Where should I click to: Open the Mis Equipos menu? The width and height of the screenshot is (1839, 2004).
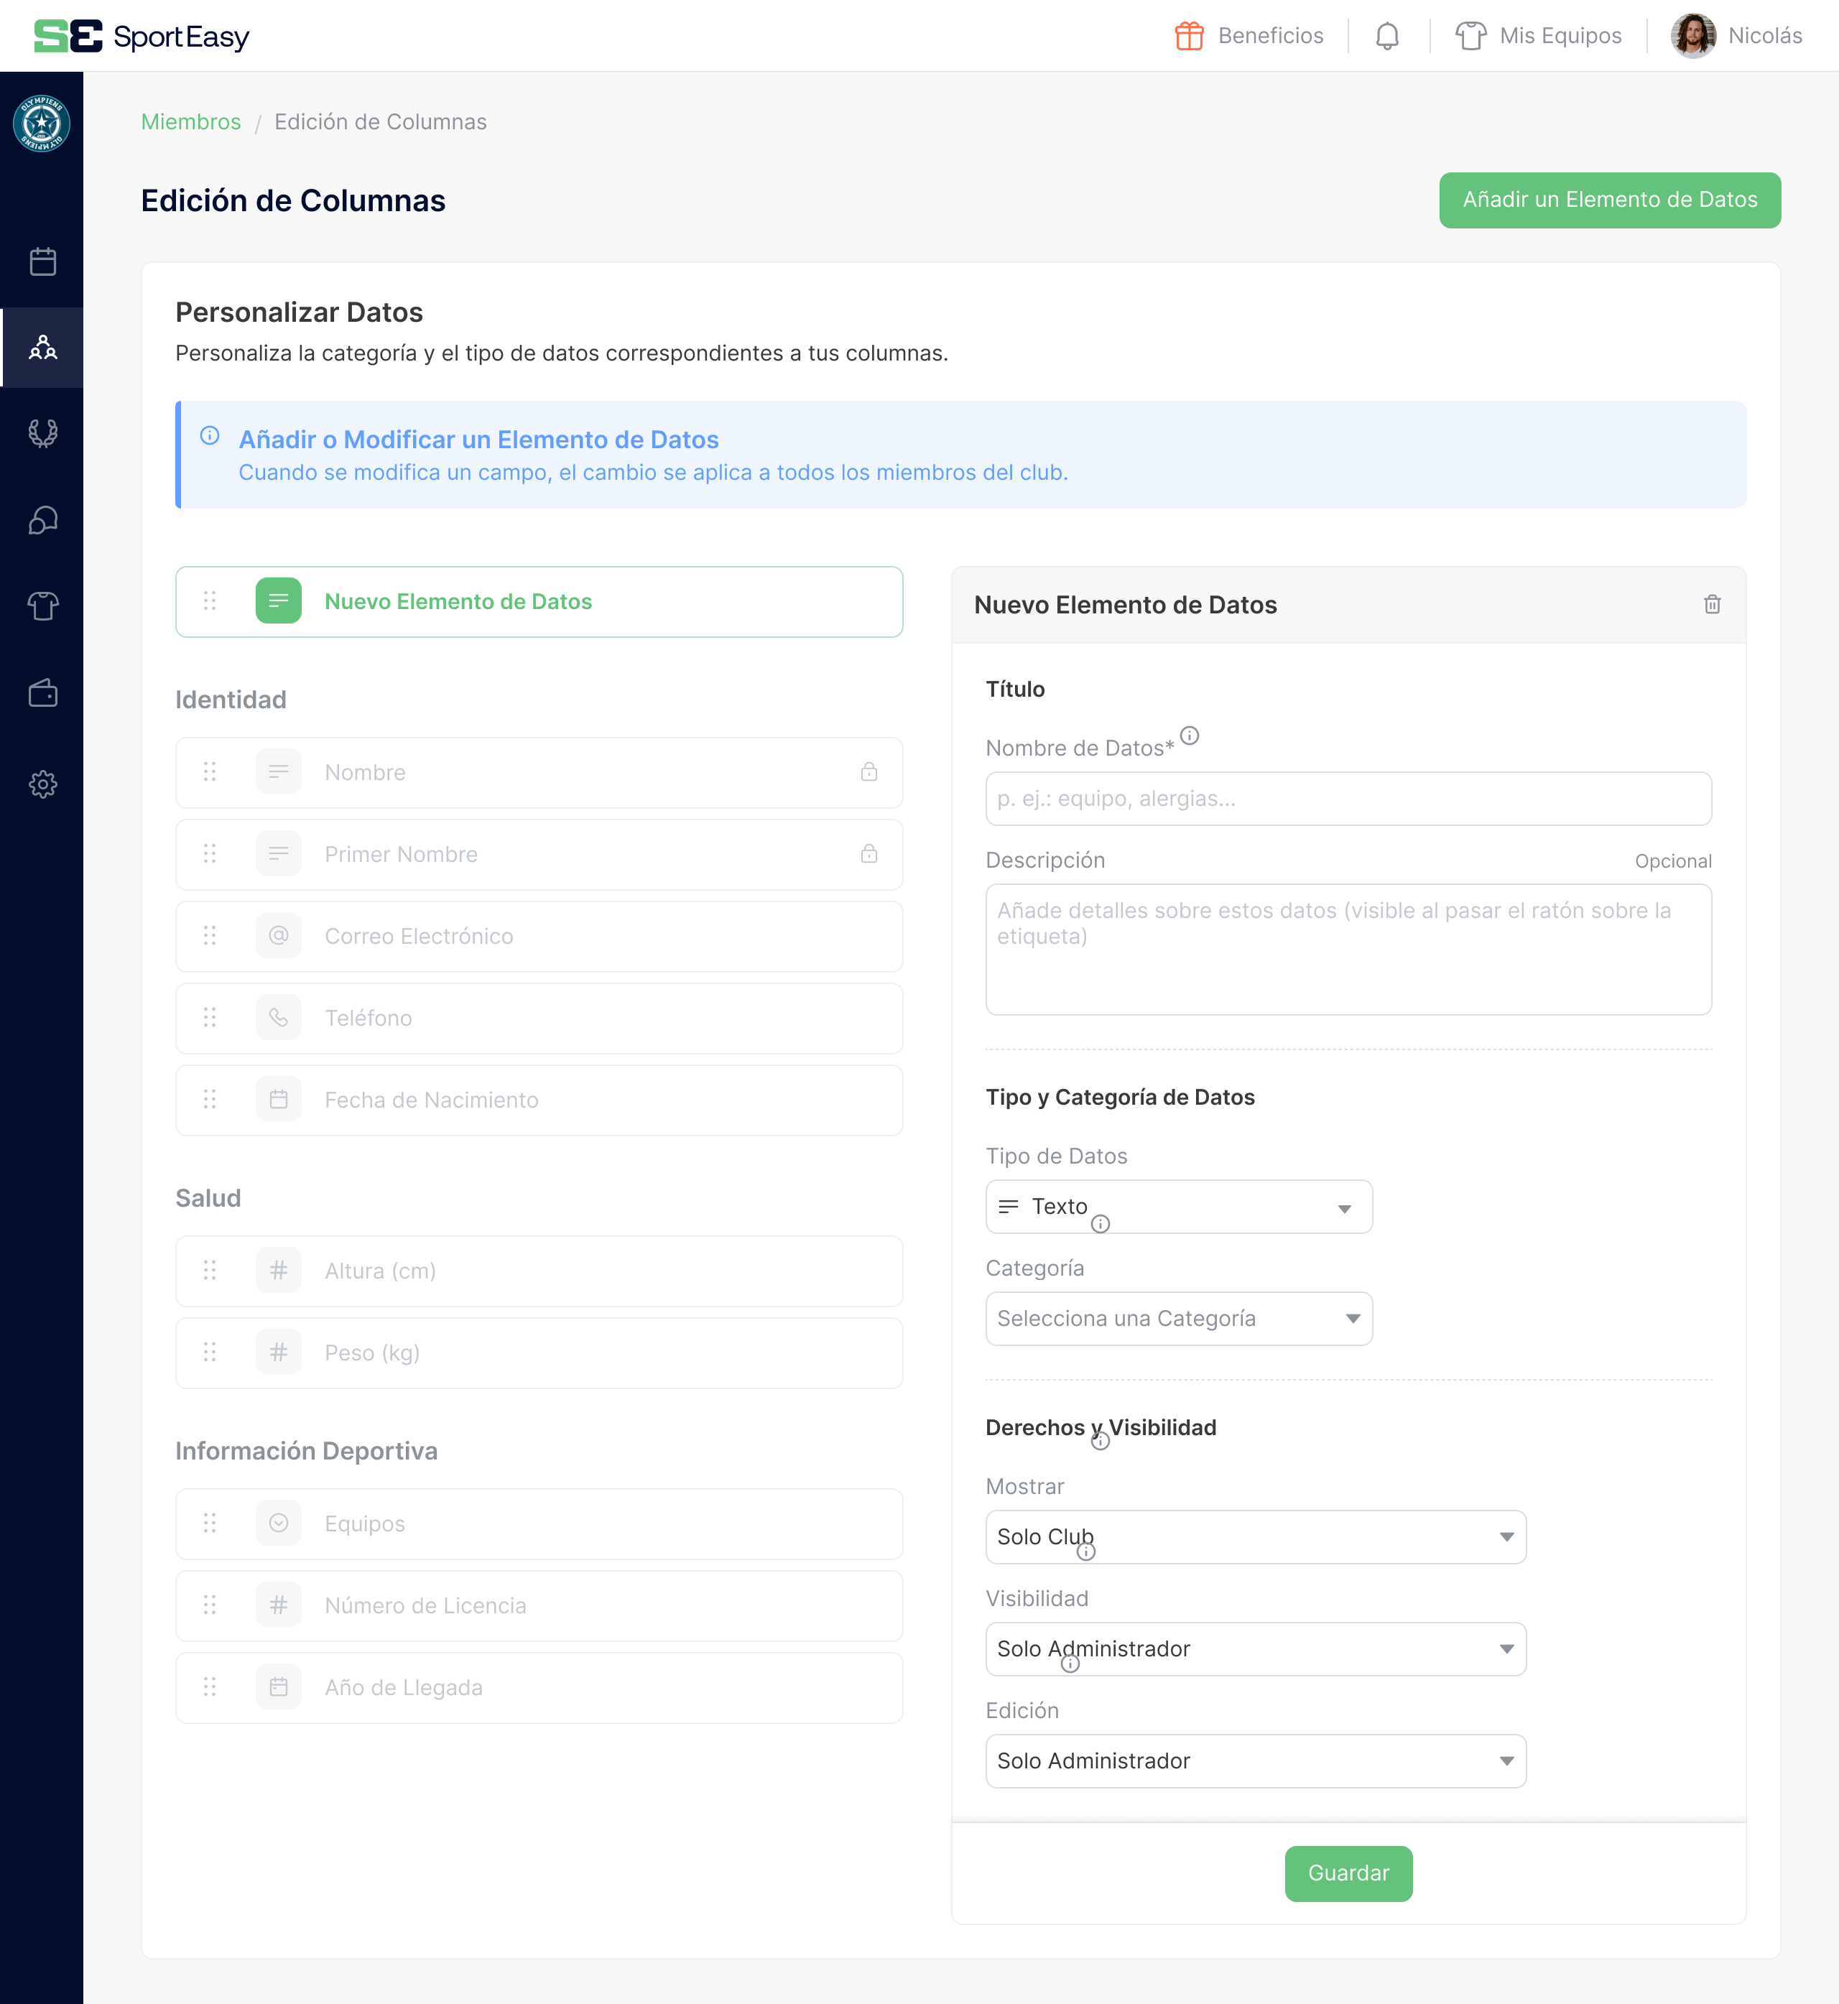point(1539,36)
